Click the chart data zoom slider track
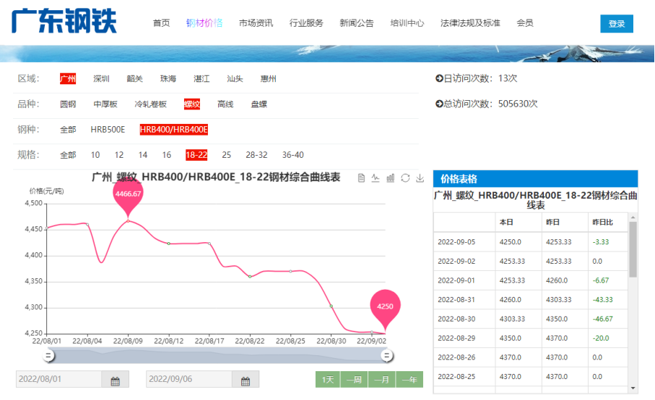The width and height of the screenshot is (655, 400). tap(217, 356)
